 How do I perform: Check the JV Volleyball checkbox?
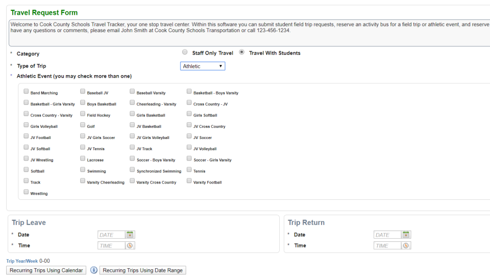[x=189, y=147]
